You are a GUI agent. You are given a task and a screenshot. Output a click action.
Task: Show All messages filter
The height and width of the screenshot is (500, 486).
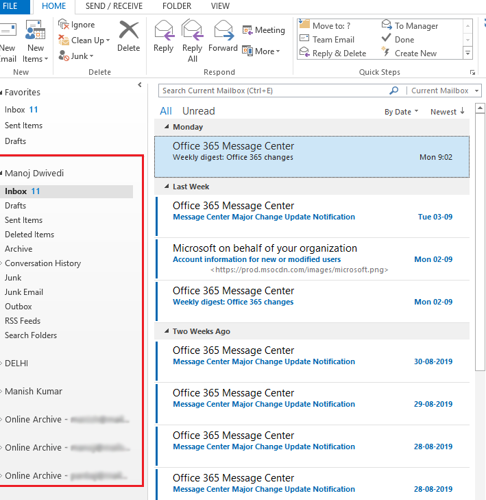(166, 111)
